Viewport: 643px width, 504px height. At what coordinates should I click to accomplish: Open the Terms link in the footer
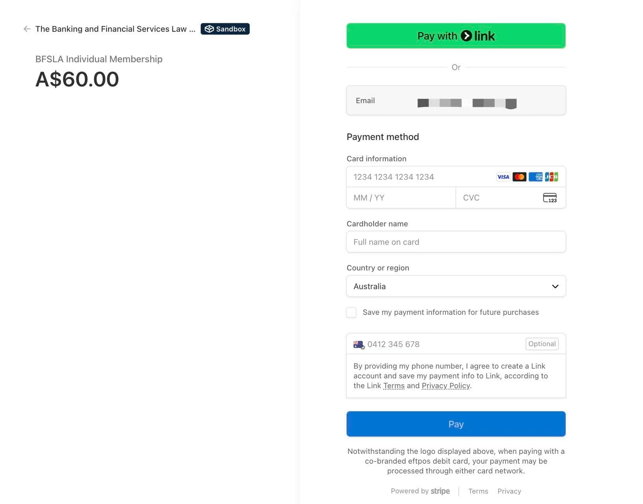pos(478,491)
